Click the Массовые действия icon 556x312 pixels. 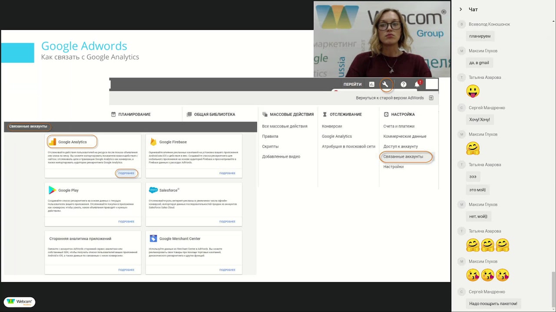click(265, 114)
